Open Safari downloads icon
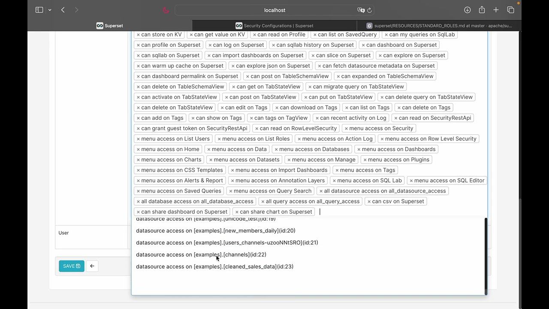The image size is (549, 309). point(468,10)
